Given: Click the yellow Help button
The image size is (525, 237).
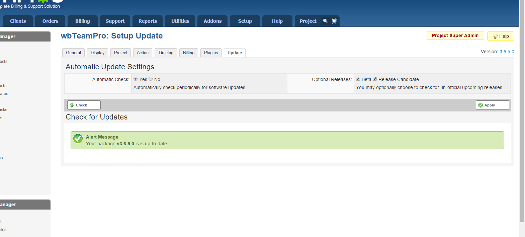Looking at the screenshot, I should pos(501,36).
